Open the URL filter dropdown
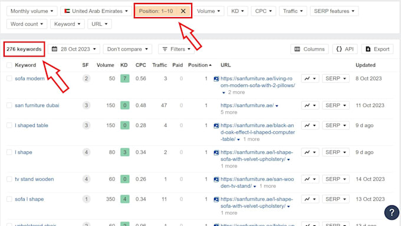This screenshot has width=401, height=226. click(100, 24)
